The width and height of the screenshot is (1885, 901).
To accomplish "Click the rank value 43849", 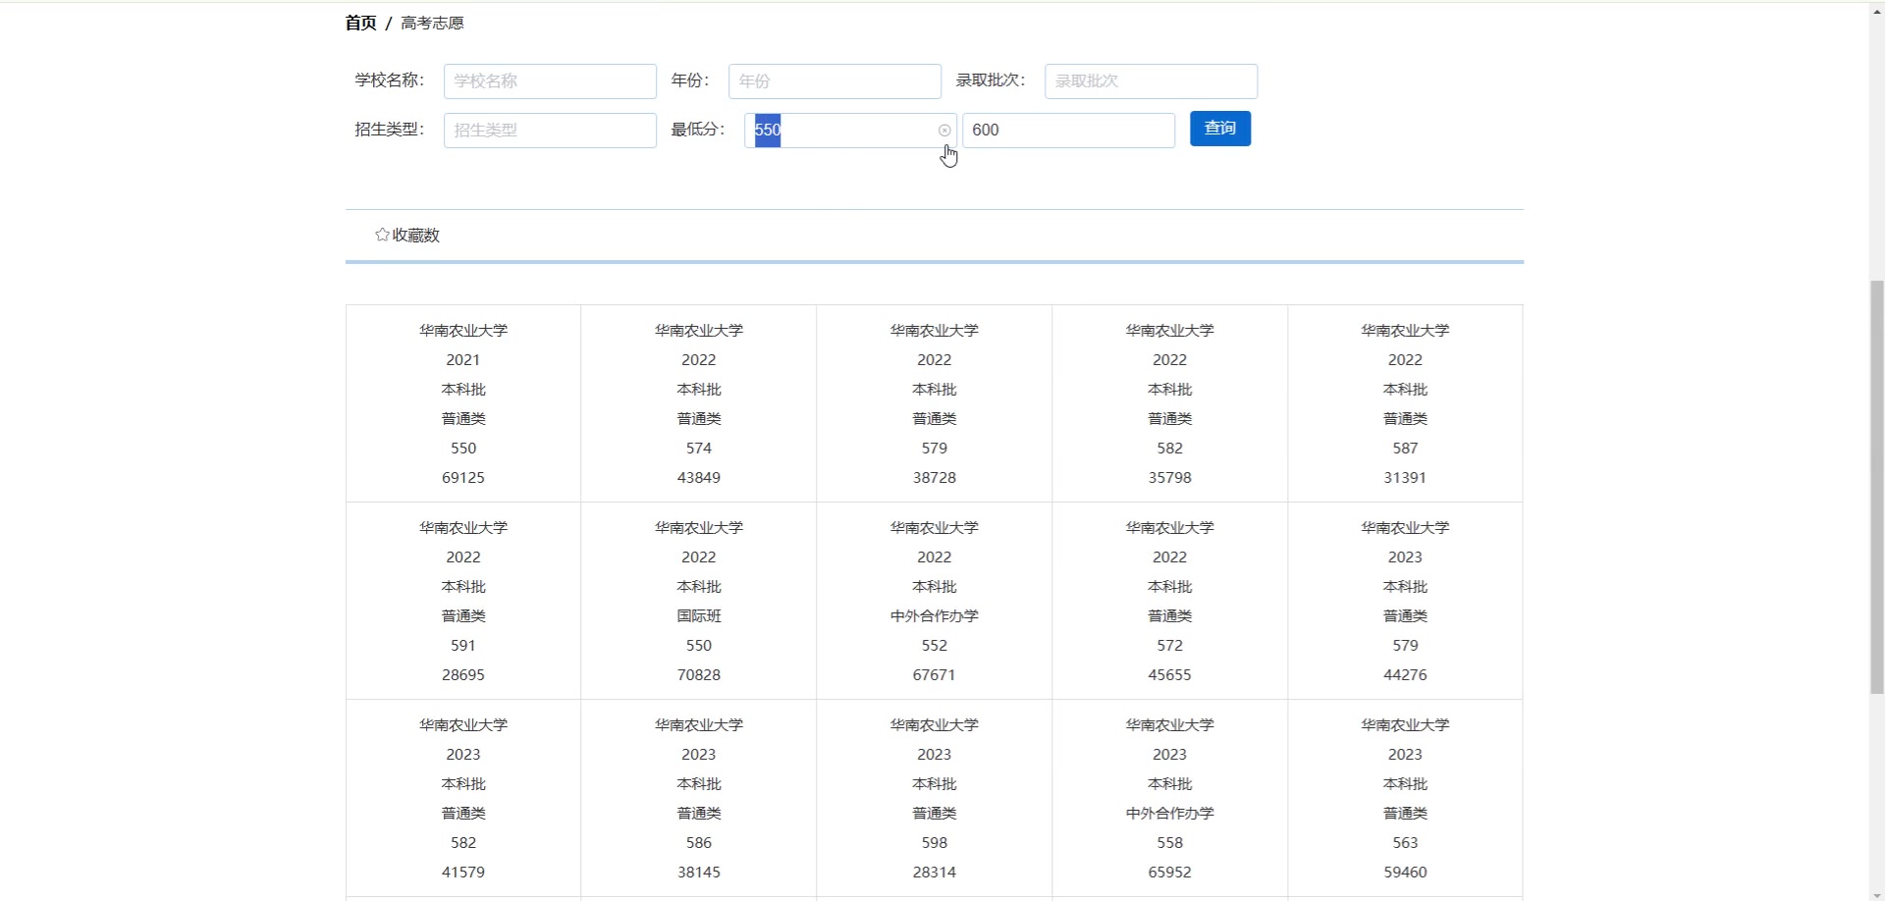I will point(699,478).
